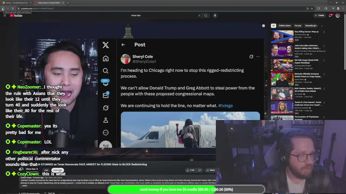Open more options for 'Did Hulk Hogan Nearly RUIN'

point(324,60)
